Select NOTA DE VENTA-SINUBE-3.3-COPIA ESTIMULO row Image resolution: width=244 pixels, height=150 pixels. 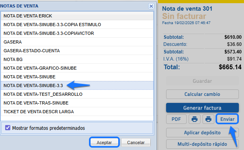77,25
